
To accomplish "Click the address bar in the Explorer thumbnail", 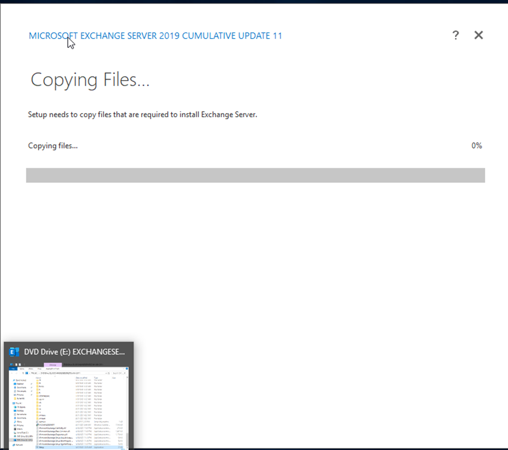I will 63,373.
